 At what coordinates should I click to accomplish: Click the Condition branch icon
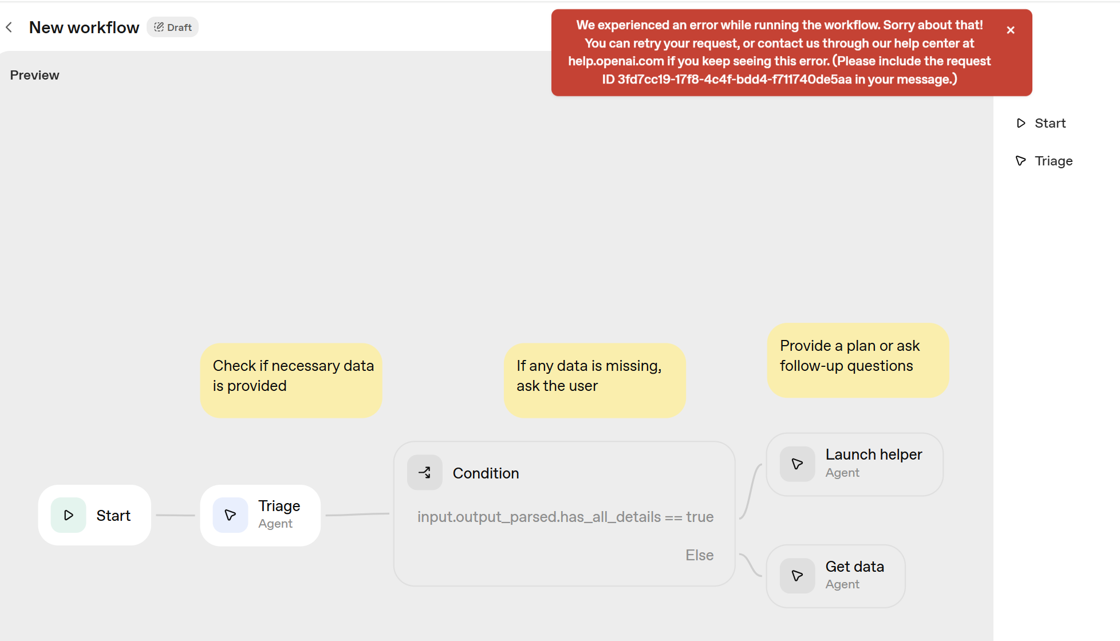[x=425, y=473]
